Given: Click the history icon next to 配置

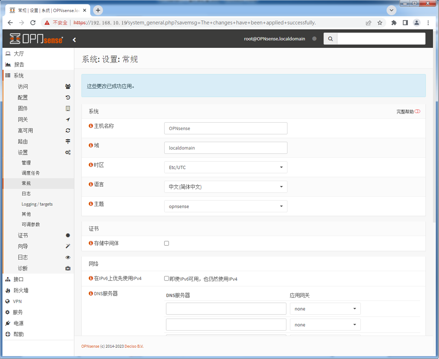Looking at the screenshot, I should click(x=68, y=98).
